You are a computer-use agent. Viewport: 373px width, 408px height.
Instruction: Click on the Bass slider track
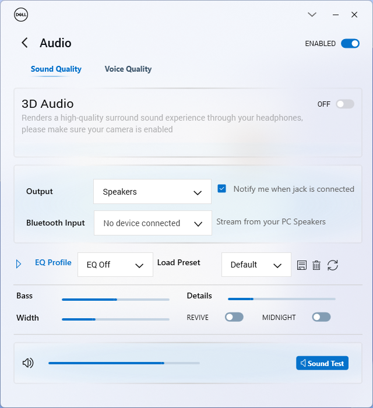pos(115,300)
